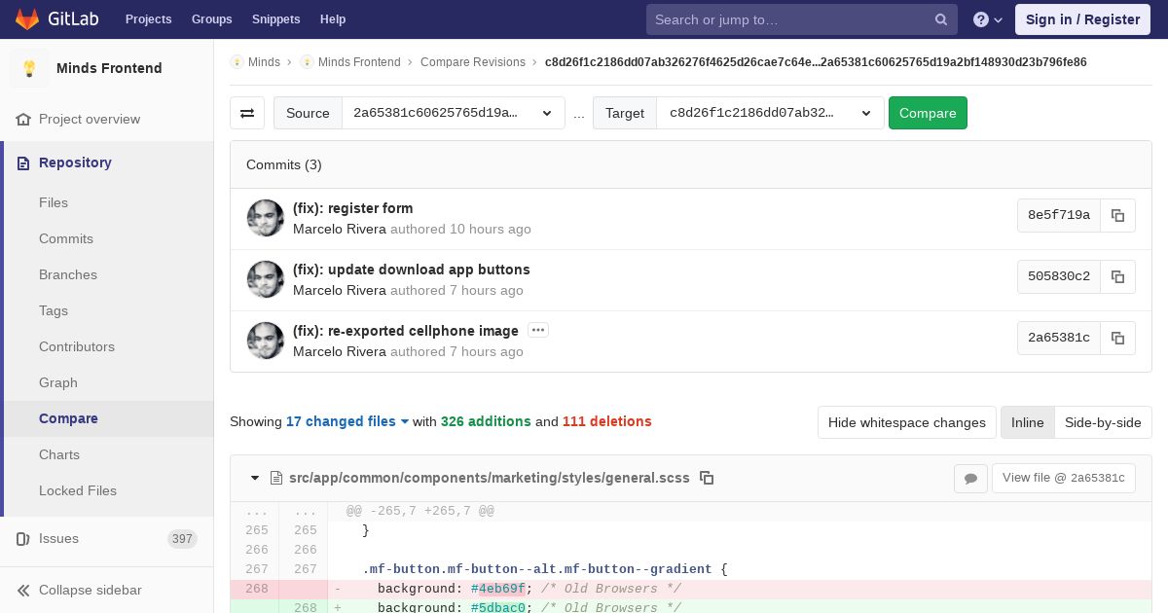Open the help question mark menu
The height and width of the screenshot is (613, 1168).
coord(987,19)
